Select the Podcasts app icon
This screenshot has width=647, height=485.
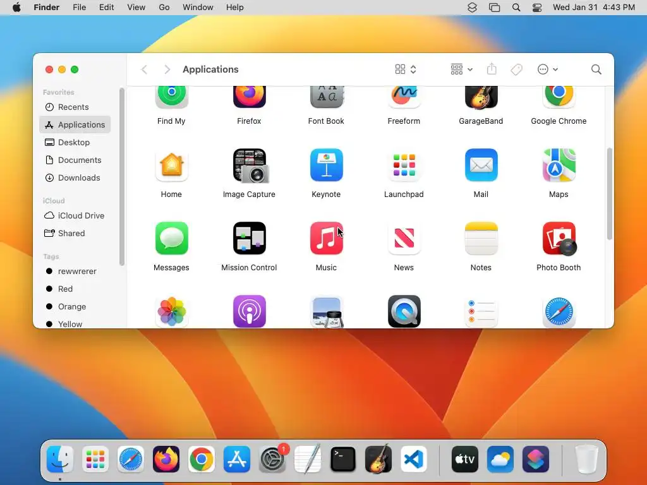point(249,311)
